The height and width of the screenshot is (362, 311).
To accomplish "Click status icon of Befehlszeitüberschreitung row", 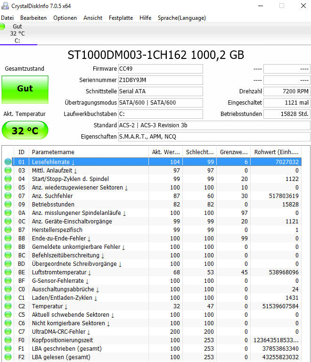I will (8, 255).
